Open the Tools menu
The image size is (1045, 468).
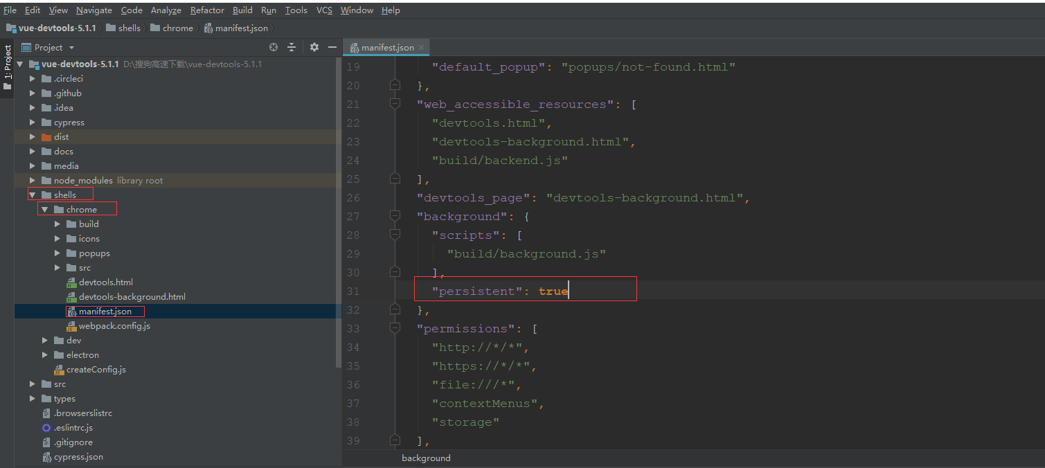296,10
